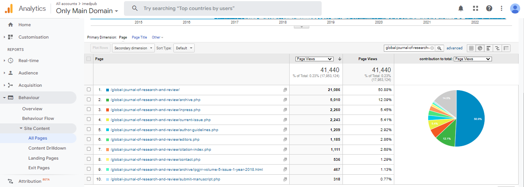Image resolution: width=524 pixels, height=187 pixels.
Task: Open the contribution to total metric dropdown
Action: point(472,59)
